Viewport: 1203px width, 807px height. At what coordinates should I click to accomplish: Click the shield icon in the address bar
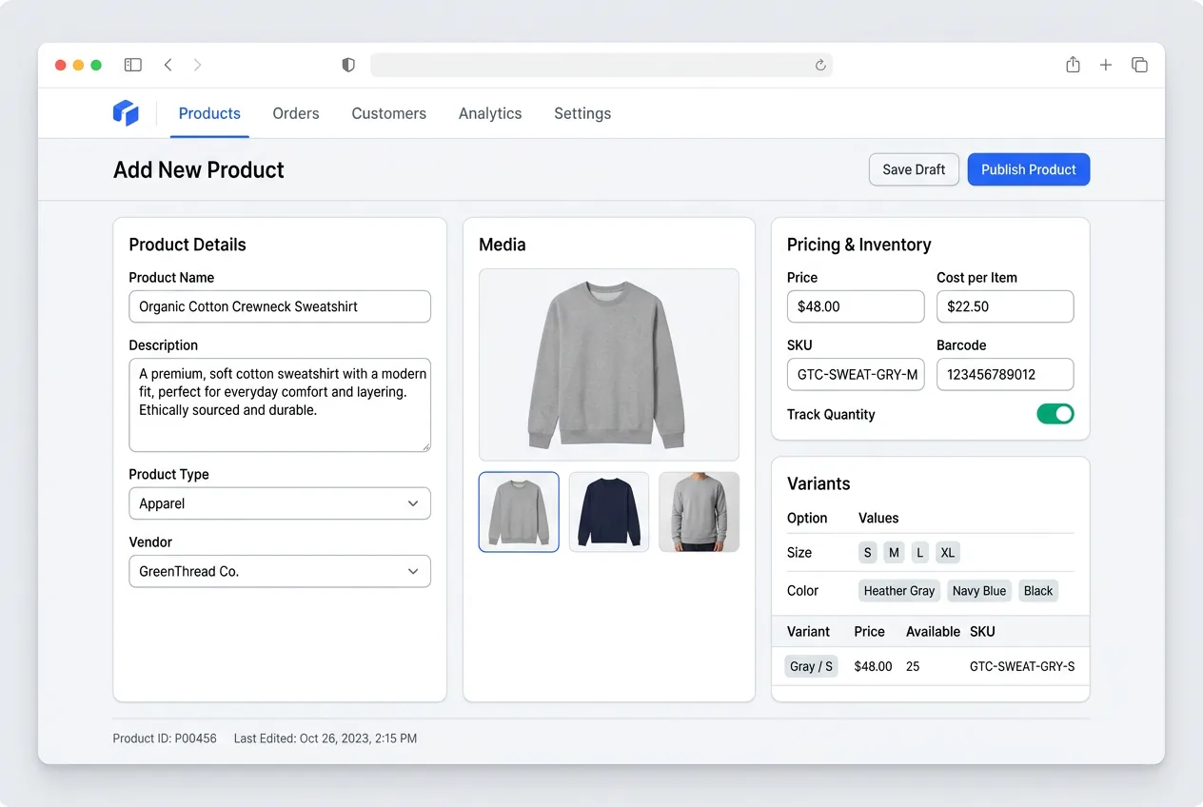(348, 65)
